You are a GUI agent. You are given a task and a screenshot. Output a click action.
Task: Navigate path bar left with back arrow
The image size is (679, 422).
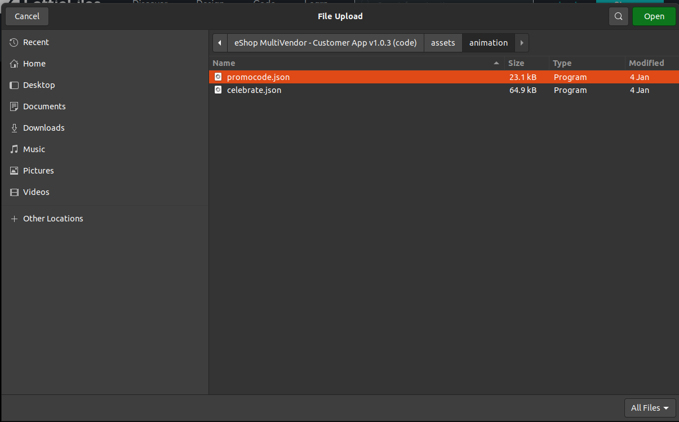220,43
